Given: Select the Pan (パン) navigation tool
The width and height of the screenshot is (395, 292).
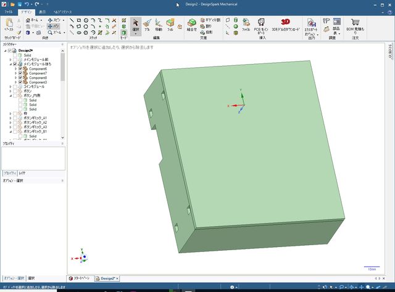Looking at the screenshot, I should (x=54, y=26).
